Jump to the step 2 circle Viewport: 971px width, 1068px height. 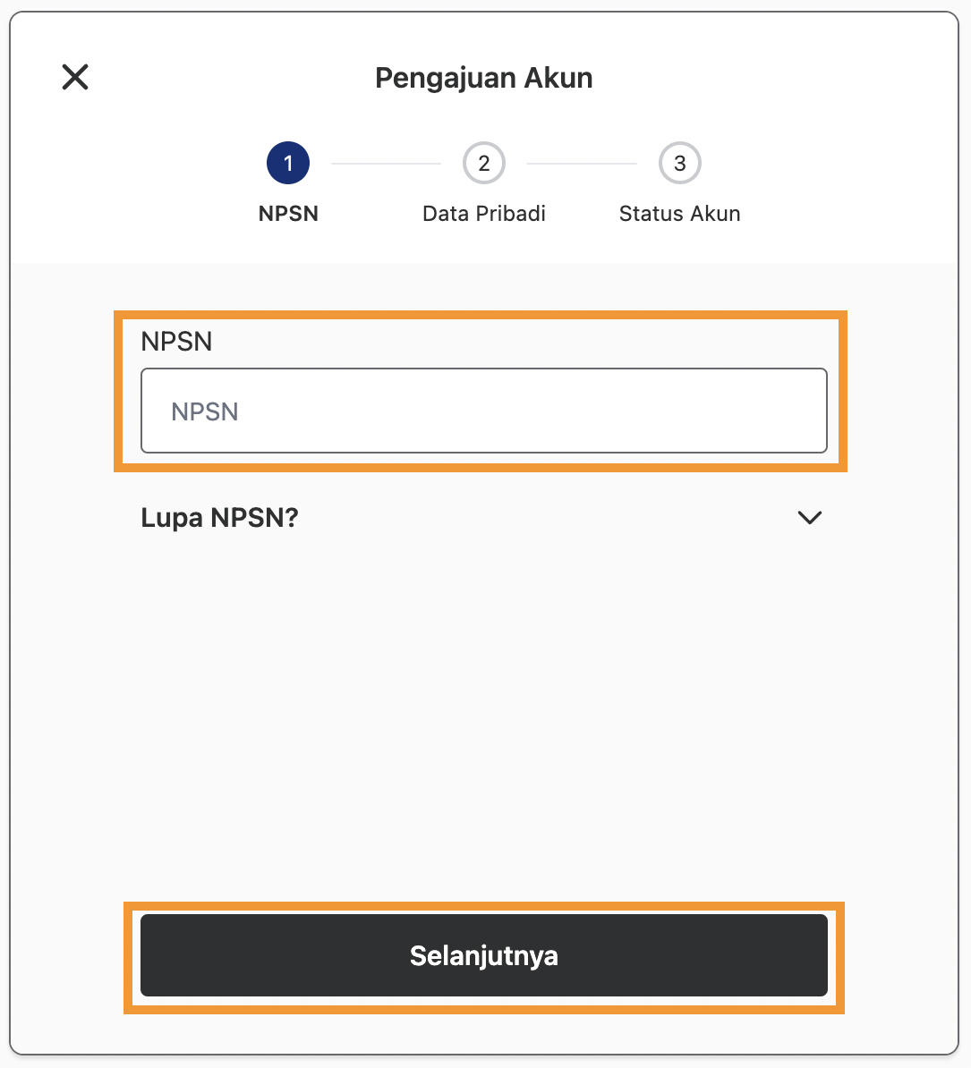click(484, 164)
